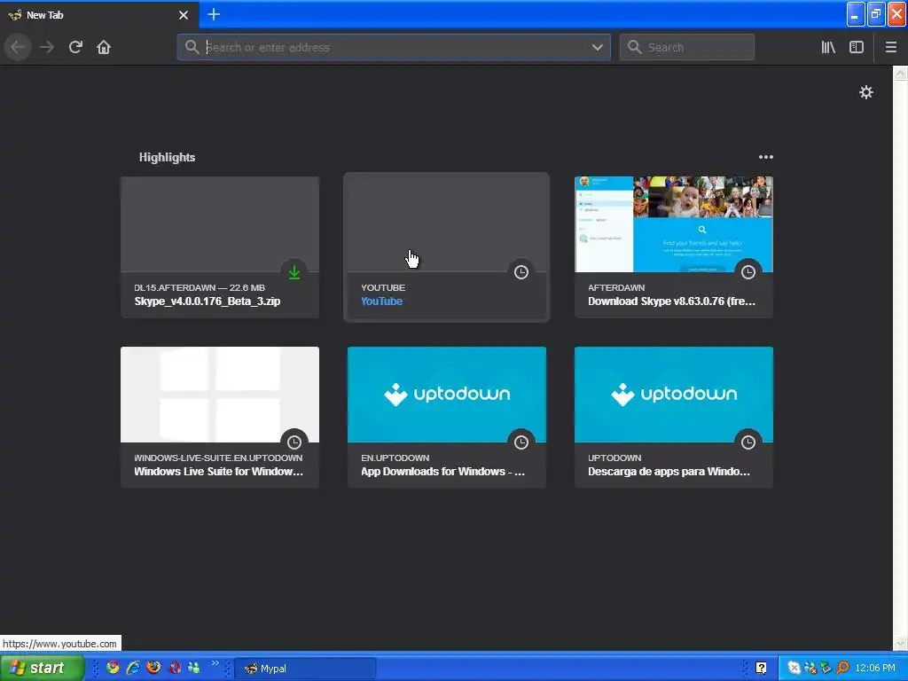Click the green download arrow badge
The image size is (908, 681).
294,272
